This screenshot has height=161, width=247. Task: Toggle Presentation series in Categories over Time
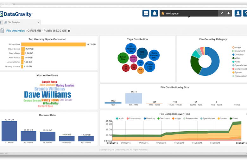[190, 118]
